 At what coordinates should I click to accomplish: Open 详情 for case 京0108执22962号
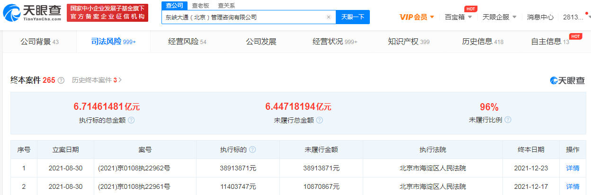(x=573, y=168)
